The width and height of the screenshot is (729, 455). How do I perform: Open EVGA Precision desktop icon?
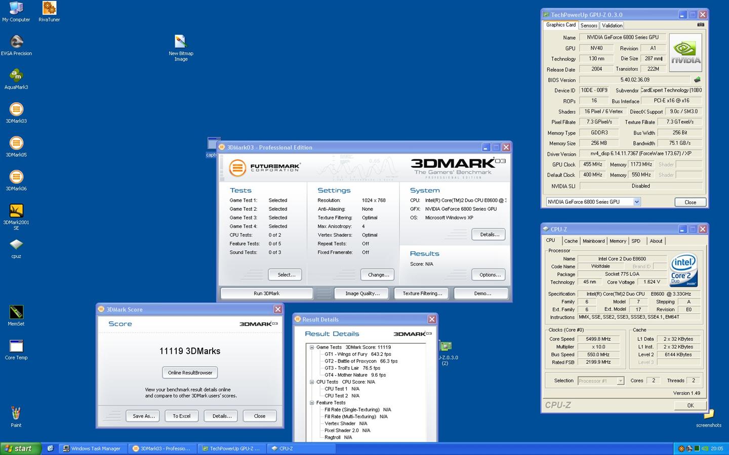click(16, 45)
